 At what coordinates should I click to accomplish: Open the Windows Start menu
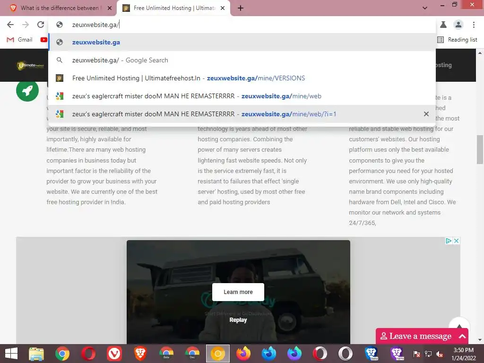click(11, 354)
